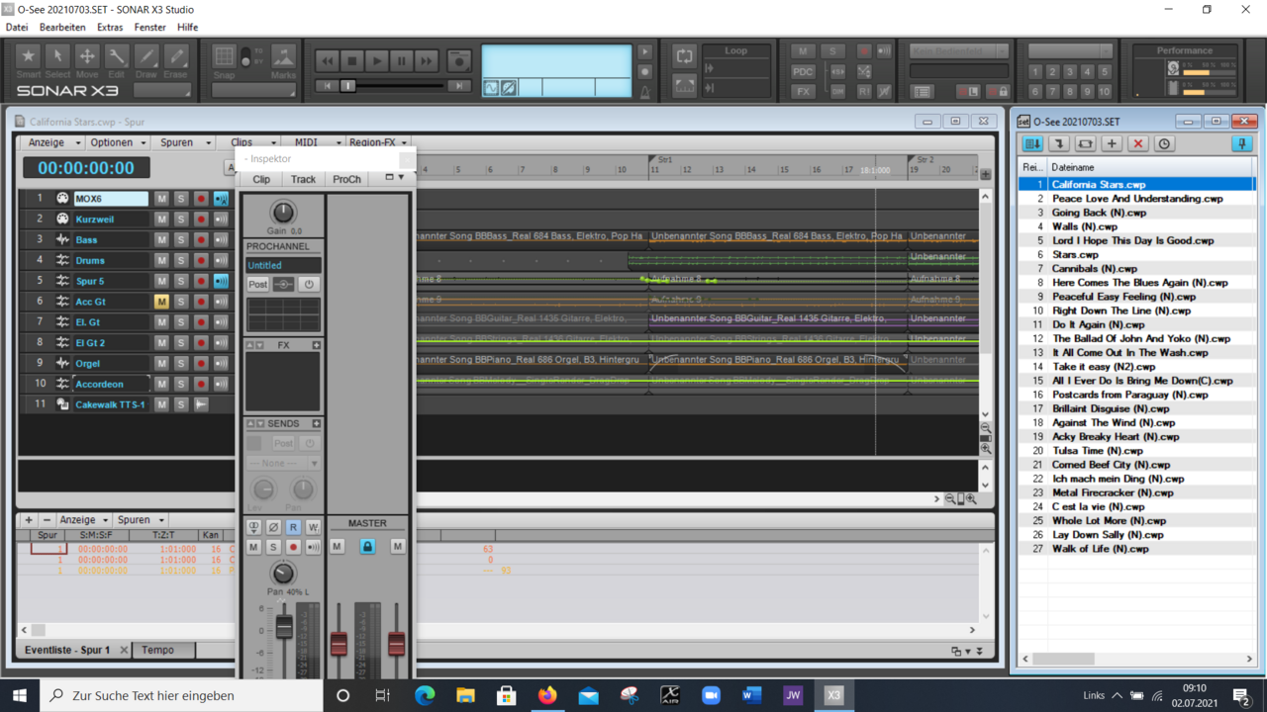Select the Smart tool
The image size is (1267, 712).
(x=28, y=59)
